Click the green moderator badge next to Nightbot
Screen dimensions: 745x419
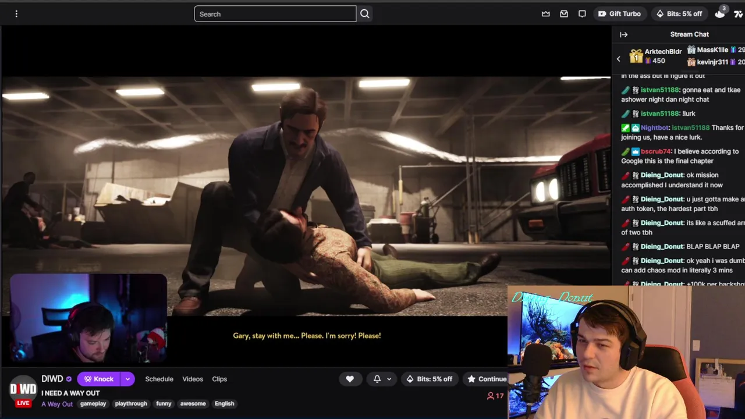tap(625, 128)
